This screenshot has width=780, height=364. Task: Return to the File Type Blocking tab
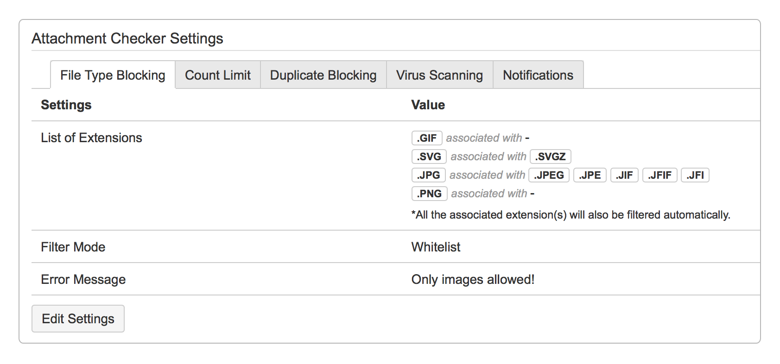click(112, 75)
